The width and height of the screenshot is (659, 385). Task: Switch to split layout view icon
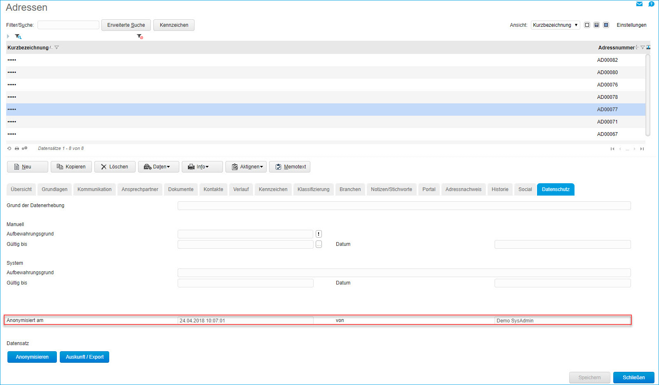[x=596, y=25]
